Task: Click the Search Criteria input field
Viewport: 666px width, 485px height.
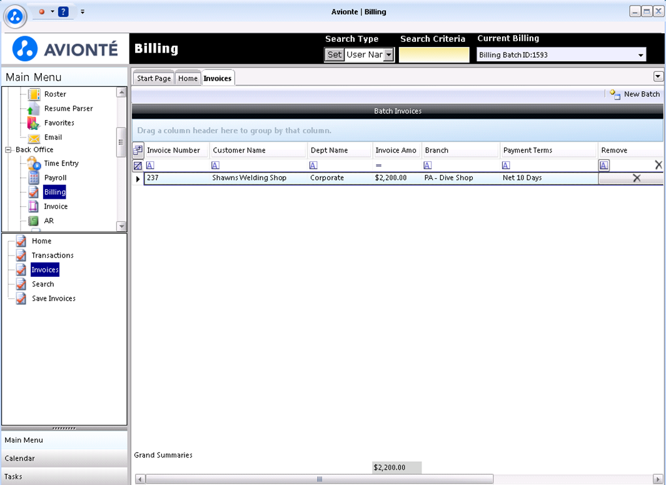Action: (434, 55)
